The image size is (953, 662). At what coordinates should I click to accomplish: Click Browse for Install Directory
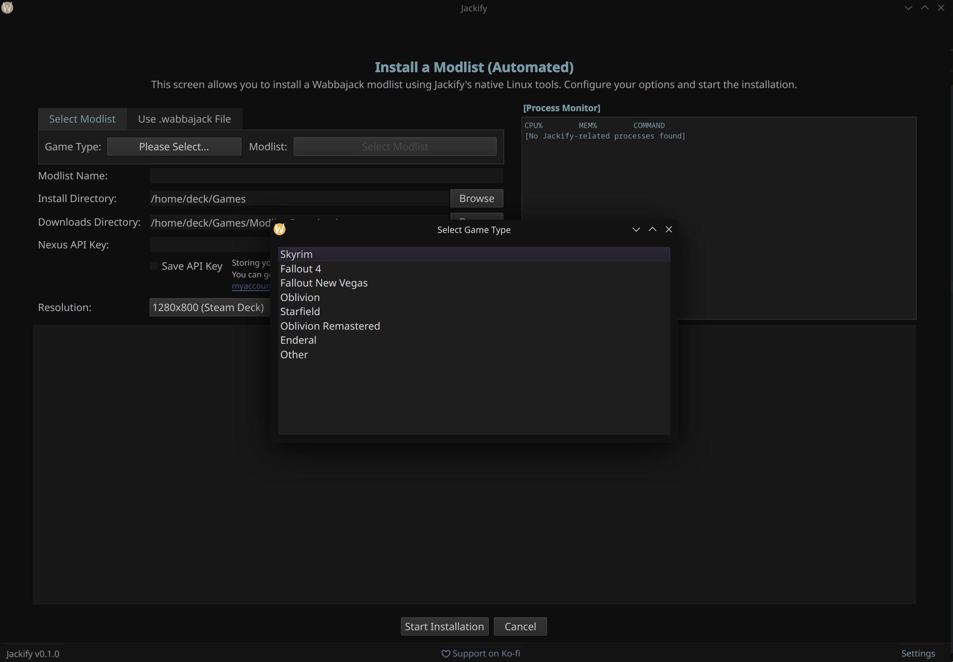click(x=476, y=198)
